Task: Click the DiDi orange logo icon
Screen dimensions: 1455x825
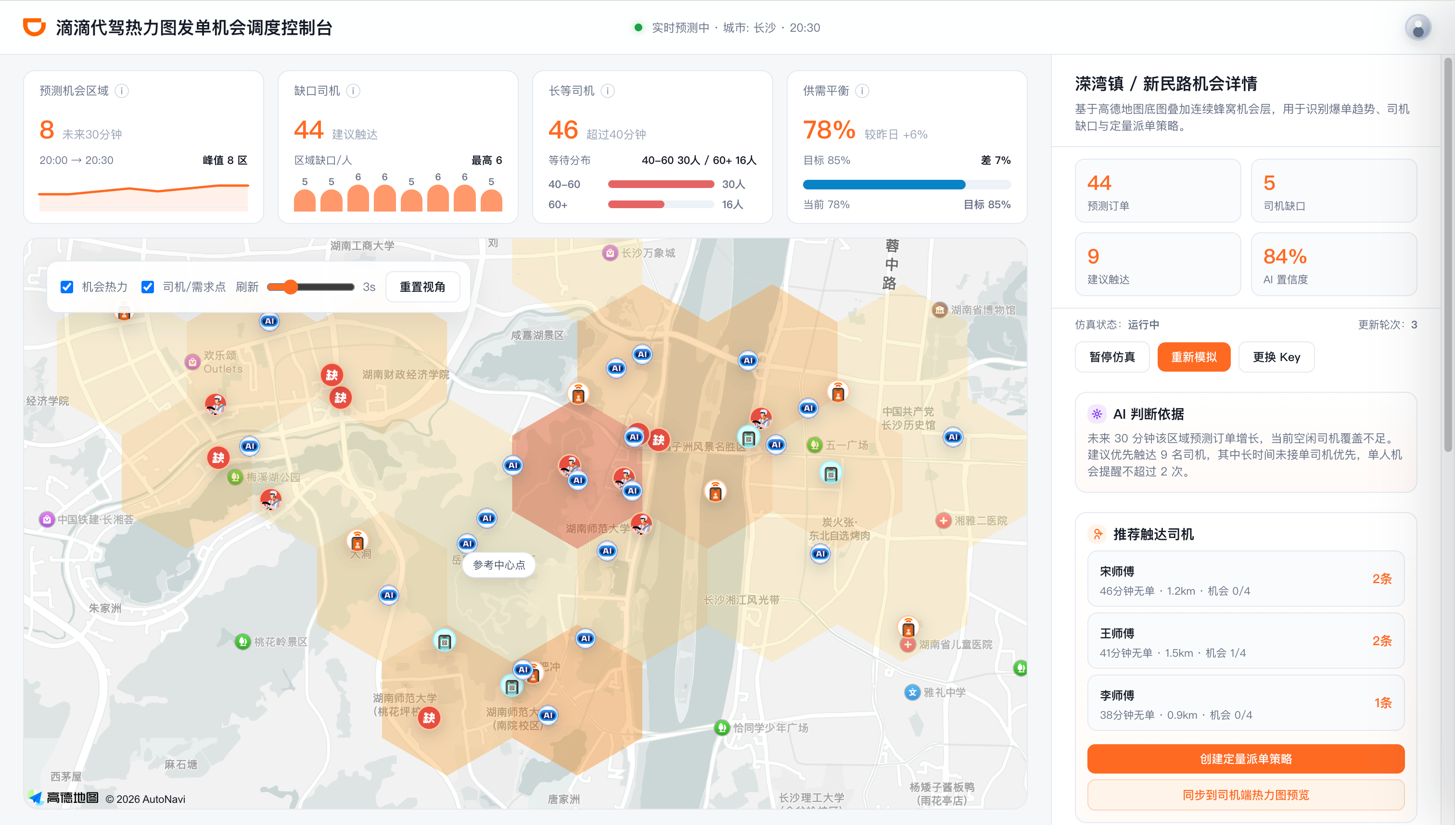Action: pos(34,26)
